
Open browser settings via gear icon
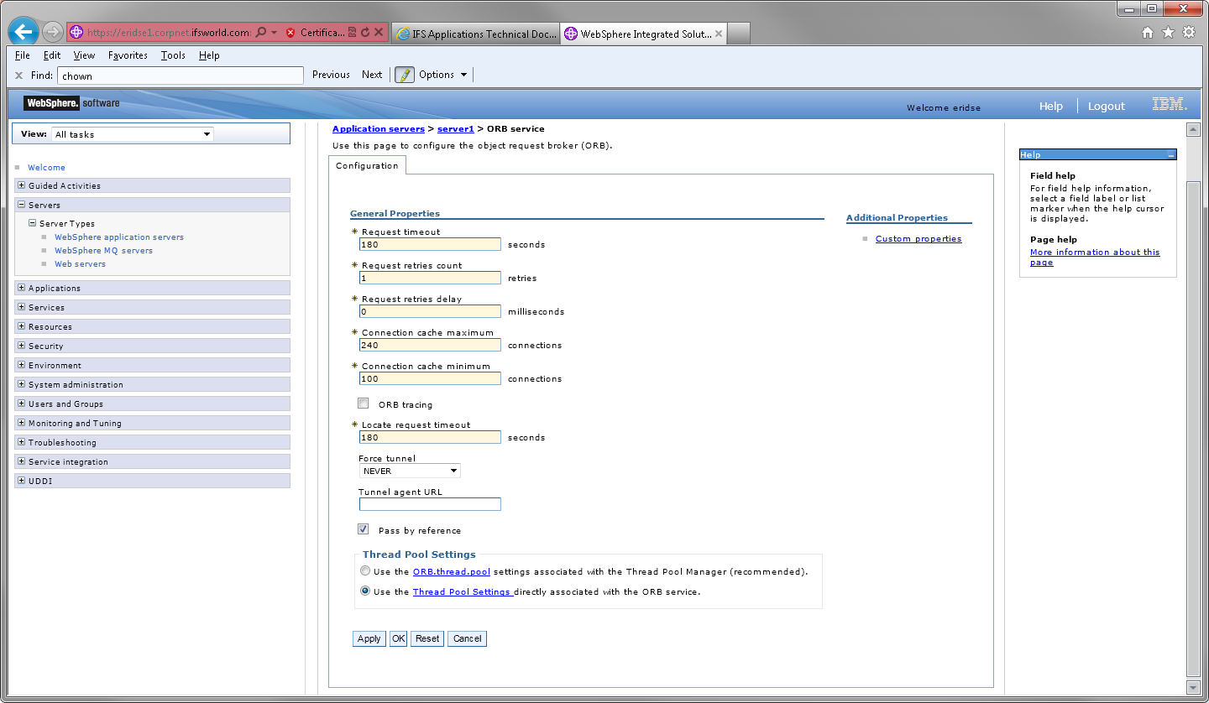point(1188,32)
